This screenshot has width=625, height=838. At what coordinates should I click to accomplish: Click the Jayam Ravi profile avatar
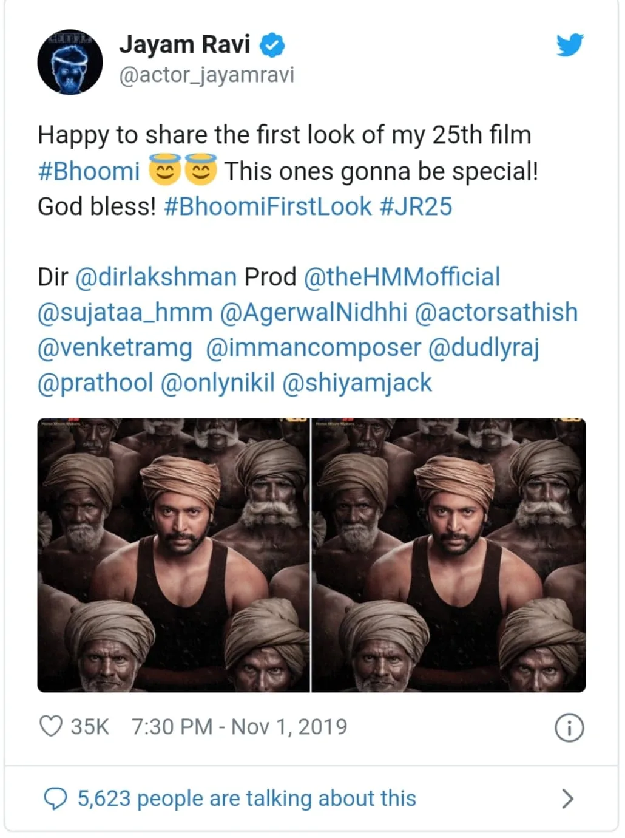[x=70, y=63]
